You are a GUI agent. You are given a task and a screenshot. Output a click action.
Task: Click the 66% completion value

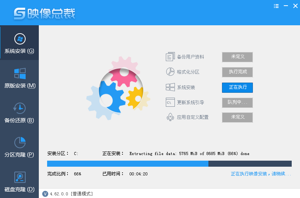click(78, 174)
